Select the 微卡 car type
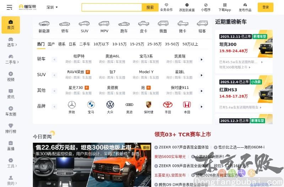This screenshot has height=187, width=284. click(182, 27)
